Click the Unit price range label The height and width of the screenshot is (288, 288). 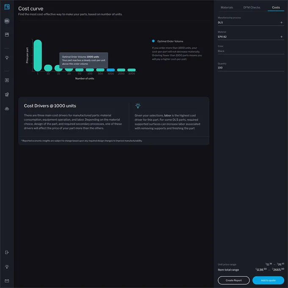pyautogui.click(x=227, y=264)
